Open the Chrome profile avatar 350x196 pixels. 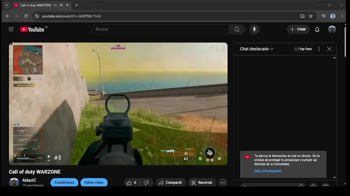(x=333, y=16)
